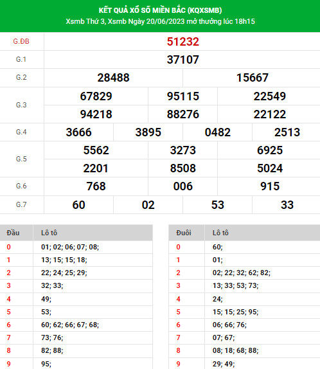Click tail digit 8 lô tô numbers
The width and height of the screenshot is (320, 369).
(x=236, y=350)
